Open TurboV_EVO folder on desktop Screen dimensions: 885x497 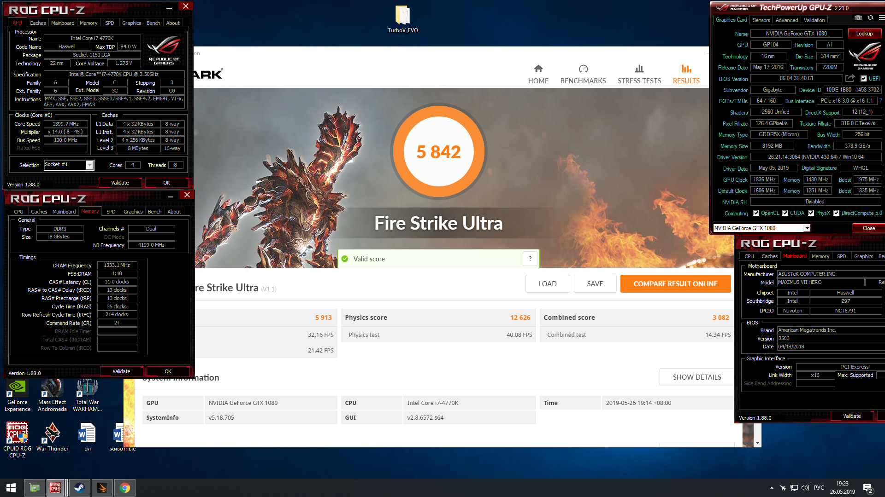click(x=402, y=19)
